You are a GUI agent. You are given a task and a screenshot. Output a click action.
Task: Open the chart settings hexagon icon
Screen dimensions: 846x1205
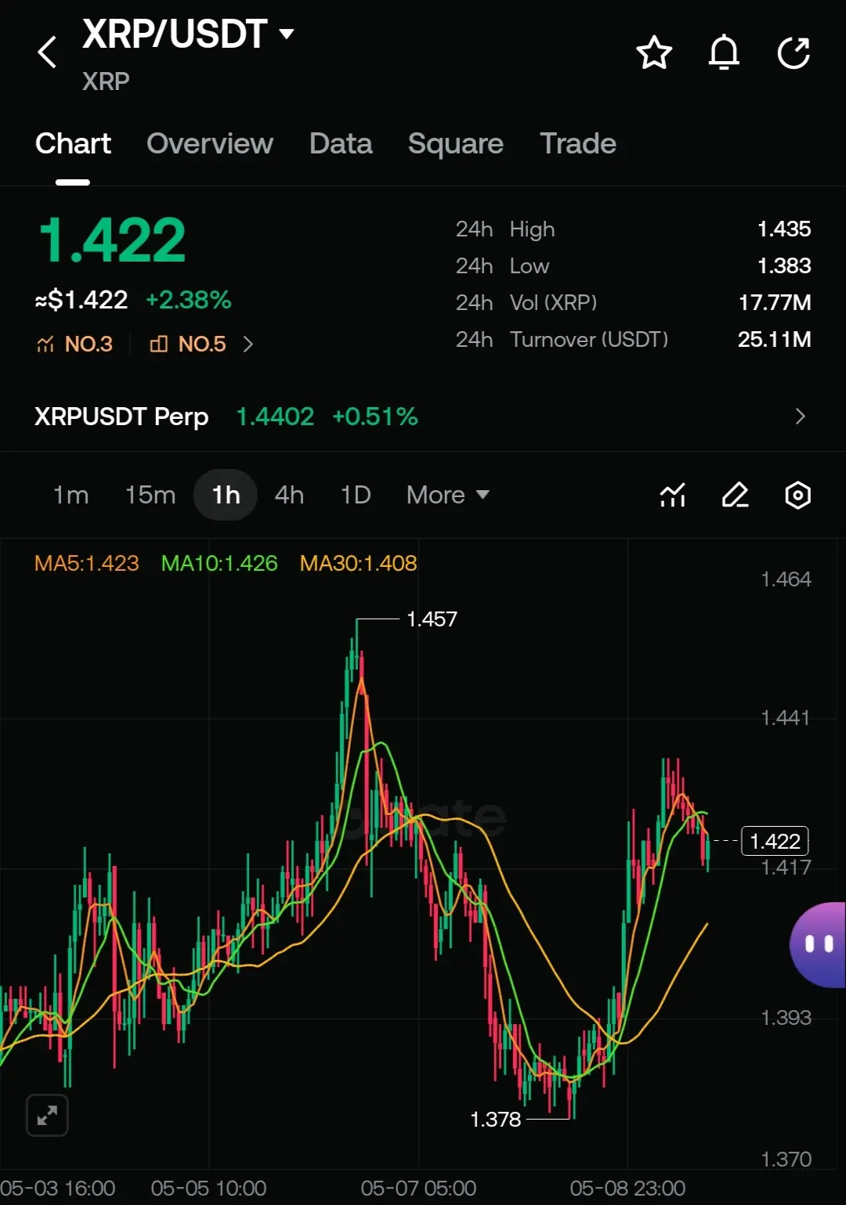click(x=797, y=495)
